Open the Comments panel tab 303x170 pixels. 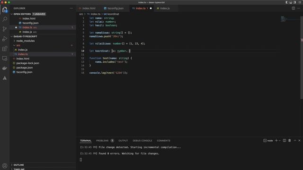pos(163,141)
